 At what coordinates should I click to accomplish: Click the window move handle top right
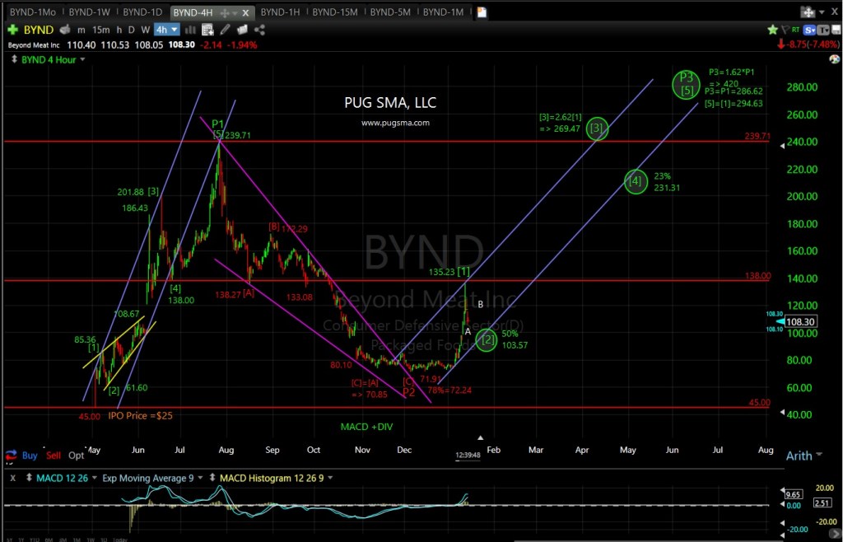click(x=808, y=12)
